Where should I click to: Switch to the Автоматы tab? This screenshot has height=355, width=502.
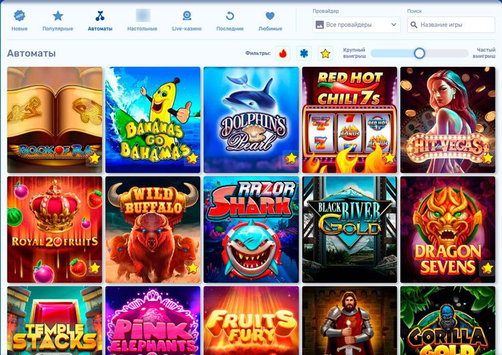pos(100,21)
